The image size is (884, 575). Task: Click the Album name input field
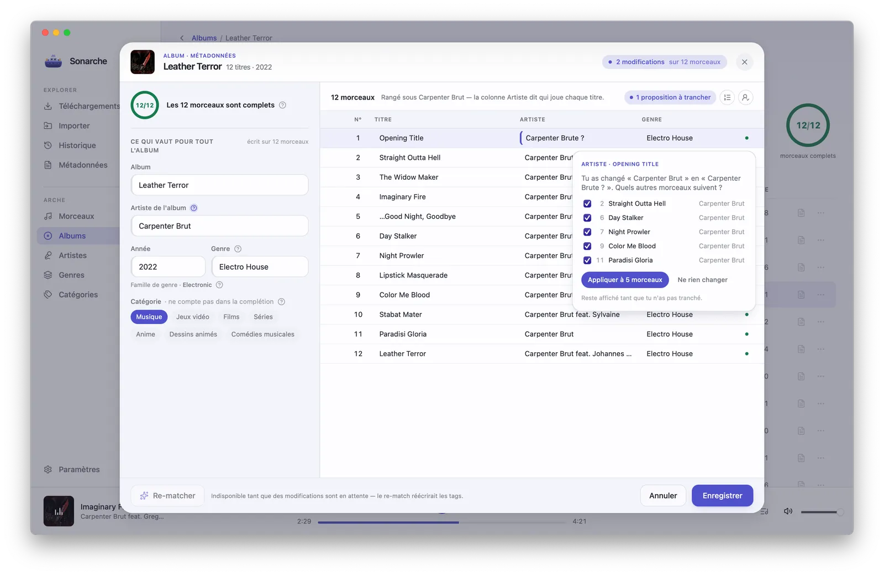coord(219,185)
